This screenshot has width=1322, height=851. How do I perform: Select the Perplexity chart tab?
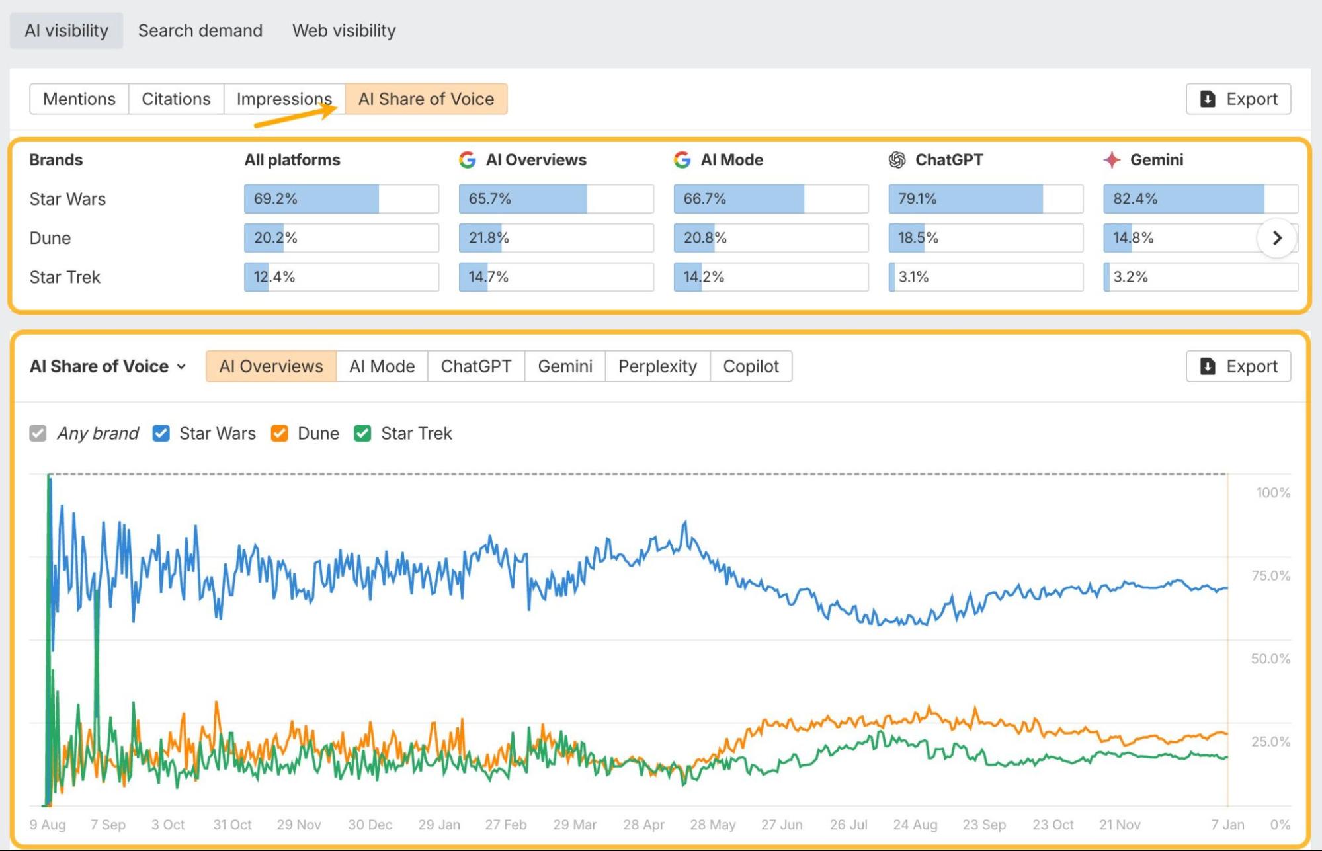pos(657,366)
